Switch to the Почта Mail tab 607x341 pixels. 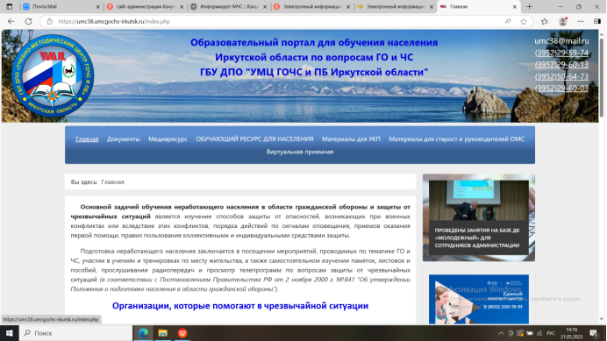[x=62, y=7]
